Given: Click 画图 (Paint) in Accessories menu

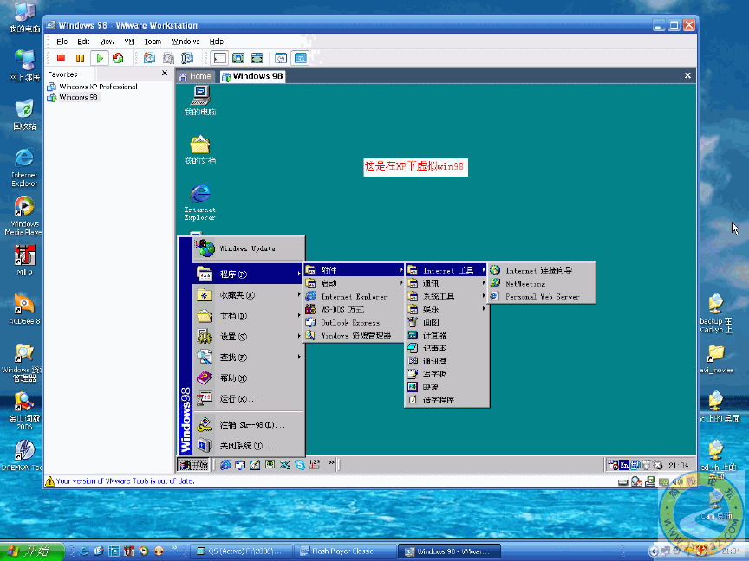Looking at the screenshot, I should pos(446,322).
